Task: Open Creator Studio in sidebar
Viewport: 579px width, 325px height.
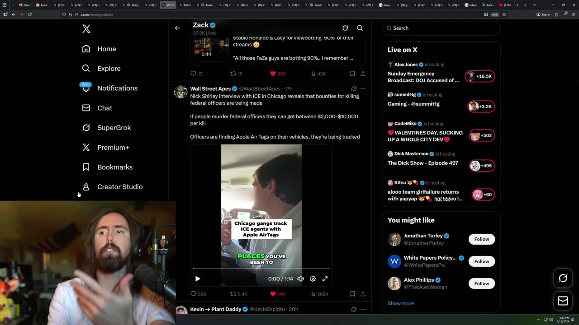Action: [112, 187]
